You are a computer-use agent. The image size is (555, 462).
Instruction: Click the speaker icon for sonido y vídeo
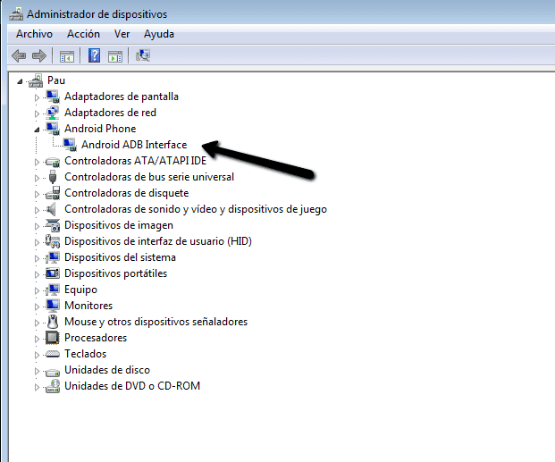(52, 209)
